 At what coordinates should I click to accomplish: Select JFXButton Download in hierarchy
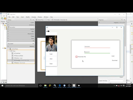click(21, 63)
